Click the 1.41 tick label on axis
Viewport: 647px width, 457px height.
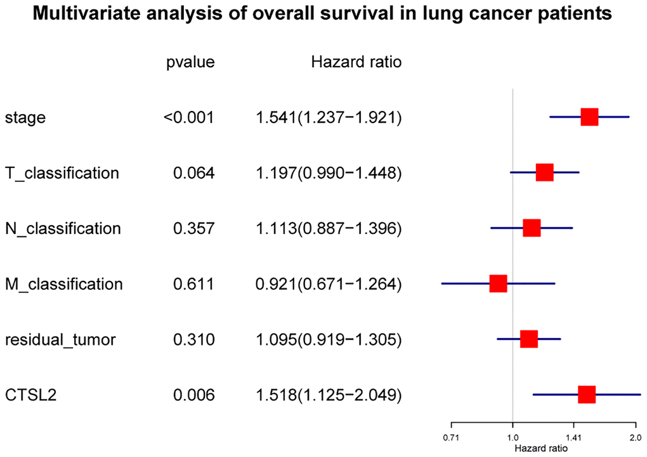coord(573,437)
